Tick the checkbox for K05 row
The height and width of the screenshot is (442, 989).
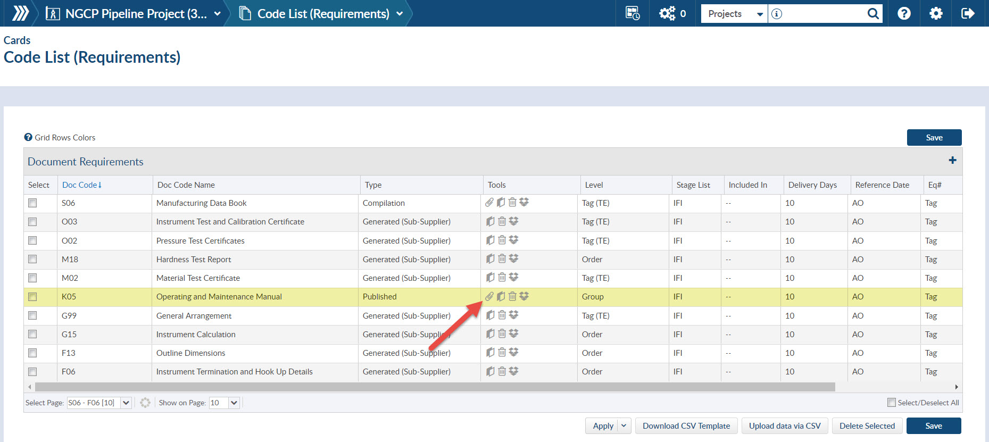33,296
